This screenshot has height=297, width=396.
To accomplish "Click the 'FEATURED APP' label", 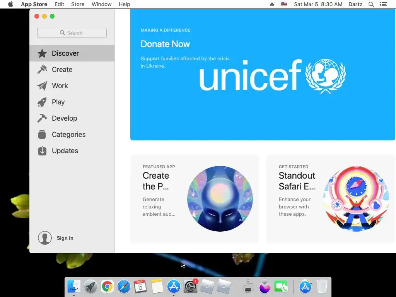I will [159, 167].
